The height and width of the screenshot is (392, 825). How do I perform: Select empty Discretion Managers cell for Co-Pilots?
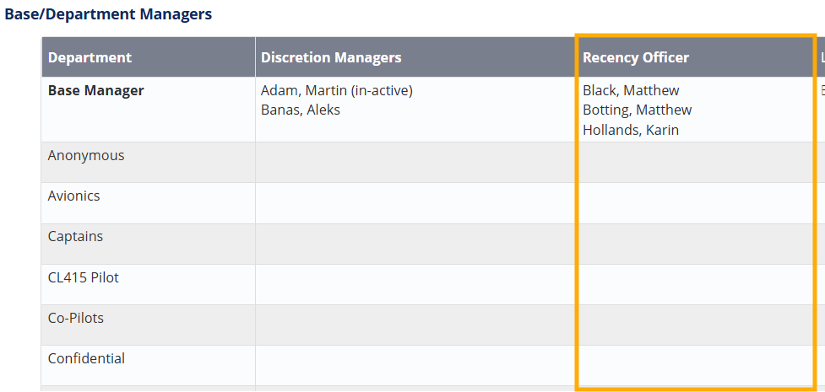click(x=415, y=325)
